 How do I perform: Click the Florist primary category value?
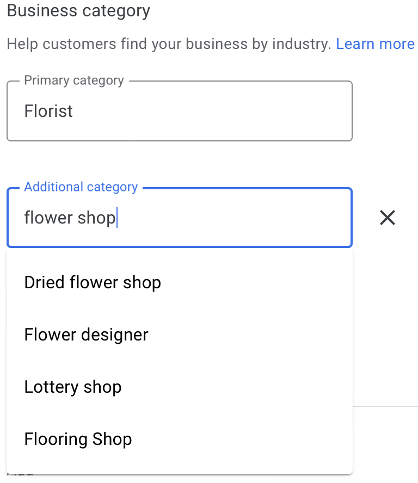pos(48,111)
